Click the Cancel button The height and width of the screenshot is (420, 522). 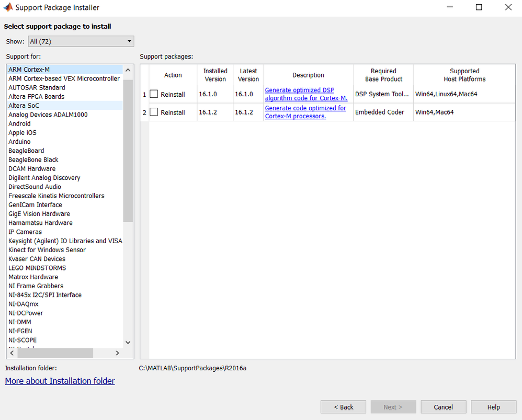click(x=444, y=407)
